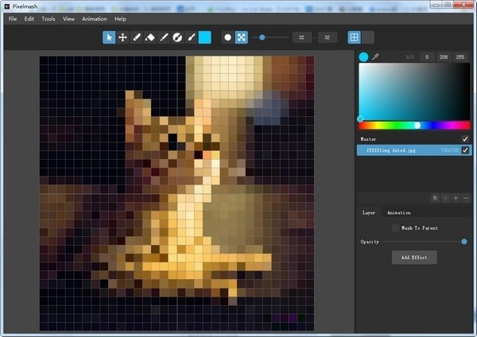
Task: Delete layer using the minus icon
Action: [466, 198]
